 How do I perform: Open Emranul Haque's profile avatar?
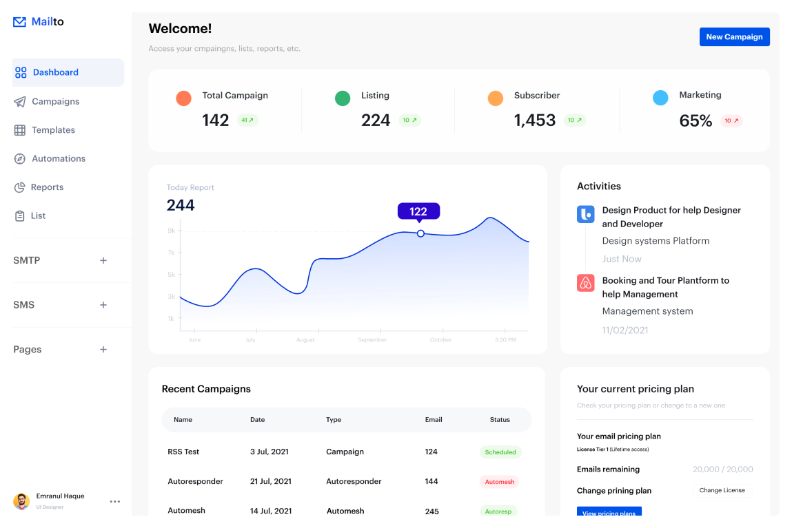coord(21,501)
